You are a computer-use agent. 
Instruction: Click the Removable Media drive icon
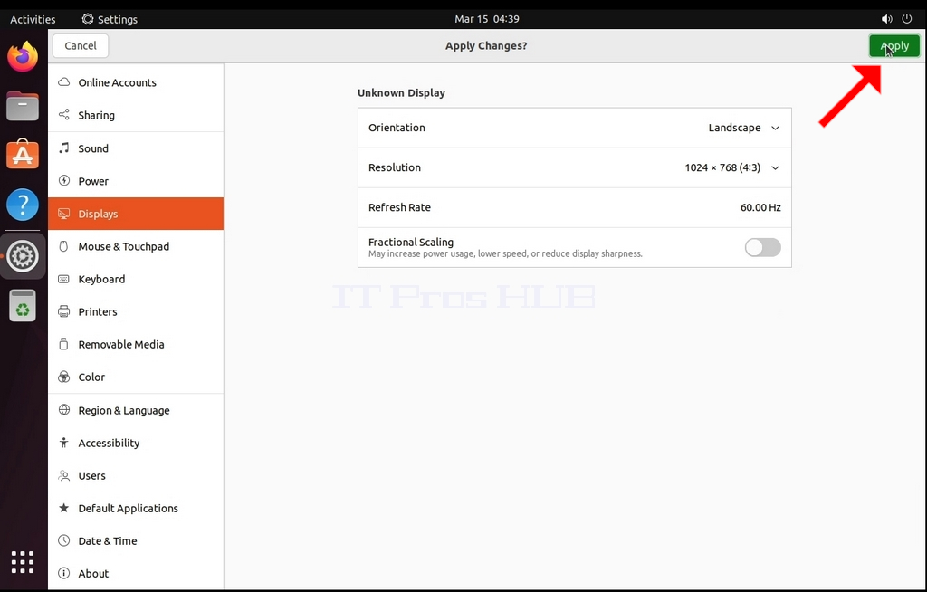pos(64,344)
